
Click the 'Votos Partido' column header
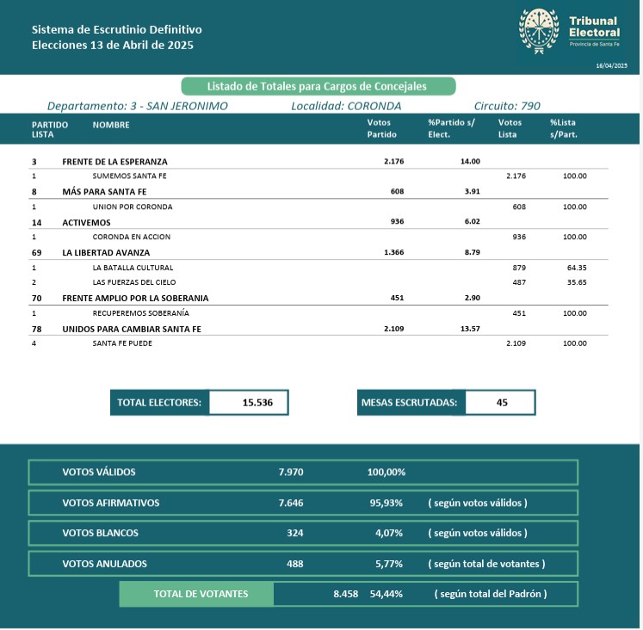[x=381, y=128]
